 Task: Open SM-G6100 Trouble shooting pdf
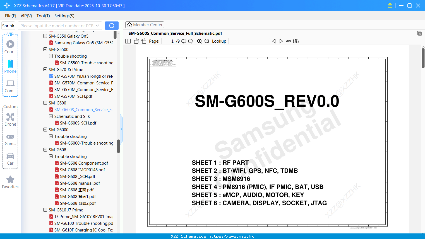pyautogui.click(x=84, y=223)
